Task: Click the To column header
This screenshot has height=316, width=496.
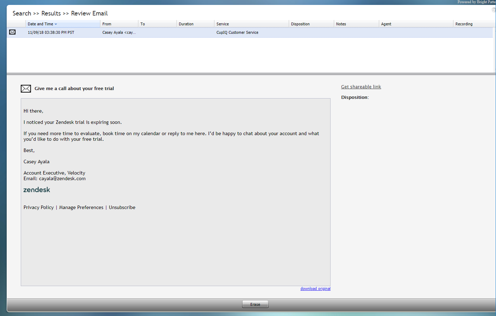Action: [157, 24]
